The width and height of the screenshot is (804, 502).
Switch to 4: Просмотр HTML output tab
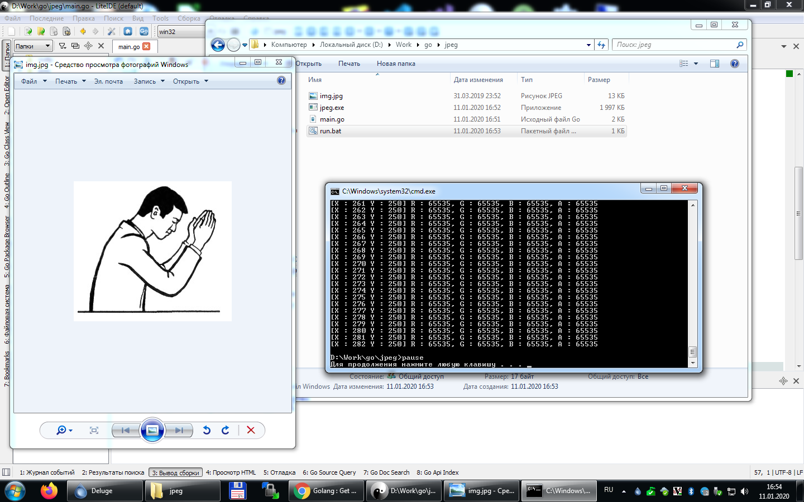[x=231, y=472]
